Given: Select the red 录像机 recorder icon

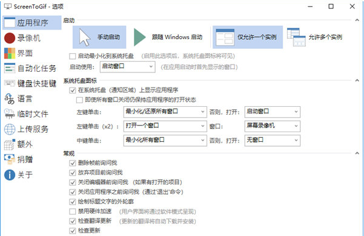Looking at the screenshot, I should (10, 38).
